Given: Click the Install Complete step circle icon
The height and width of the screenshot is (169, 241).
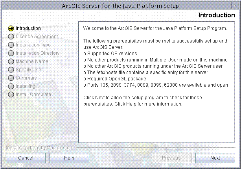Looking at the screenshot, I should click(x=11, y=95).
